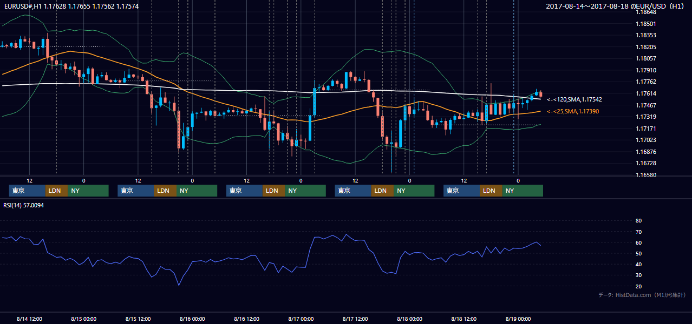The height and width of the screenshot is (324, 692).
Task: Click RSI scale value 40
Action: coord(638,265)
